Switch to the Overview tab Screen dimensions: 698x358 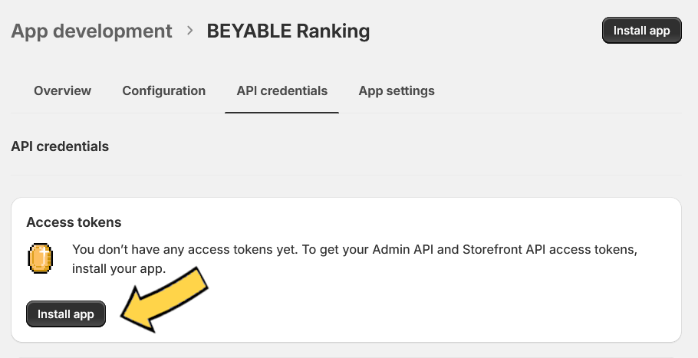[x=62, y=90]
